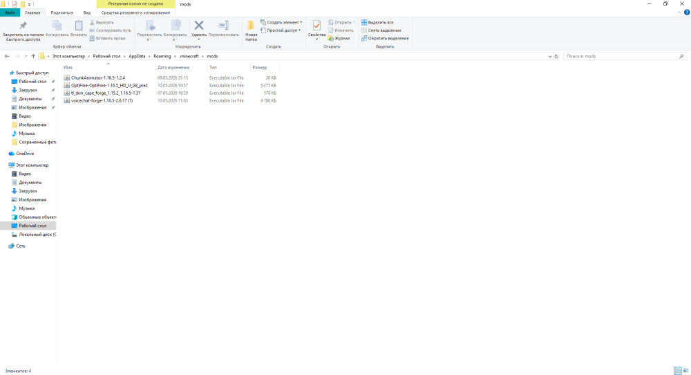
Task: Open the Создать элемент dropdown
Action: (x=281, y=23)
